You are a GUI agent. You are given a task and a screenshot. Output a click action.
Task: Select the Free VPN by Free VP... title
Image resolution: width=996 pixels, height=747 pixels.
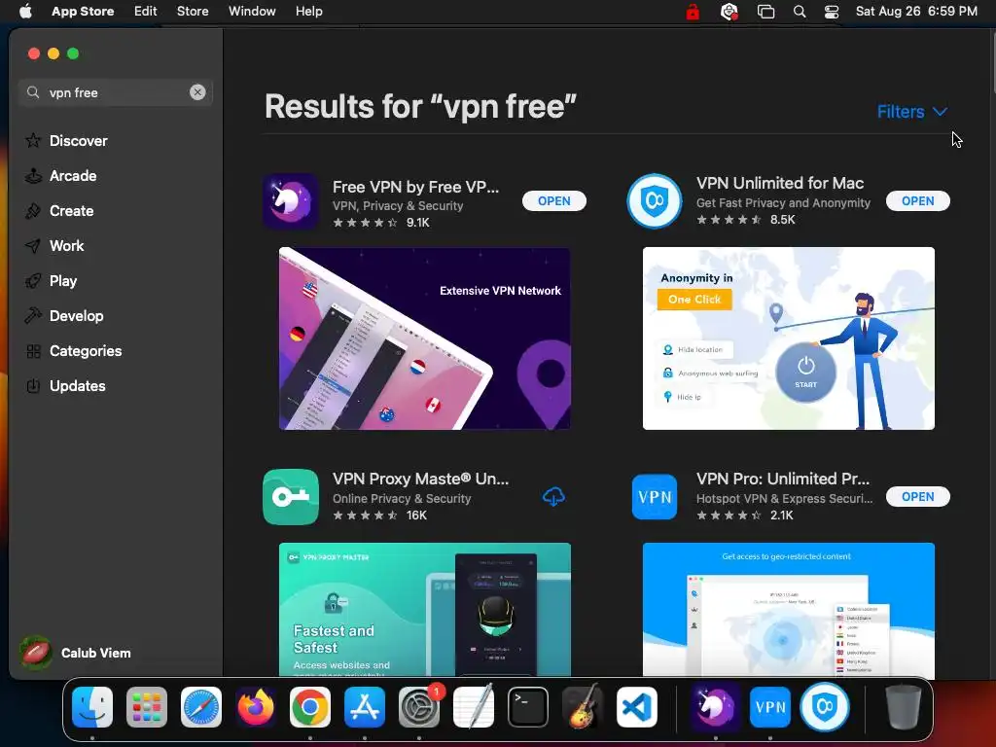click(415, 187)
